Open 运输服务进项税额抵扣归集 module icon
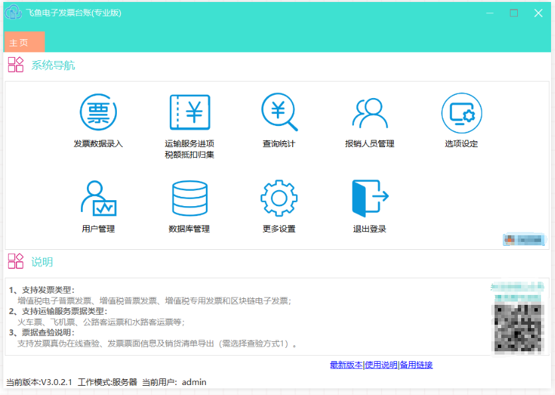555x395 pixels. point(190,112)
